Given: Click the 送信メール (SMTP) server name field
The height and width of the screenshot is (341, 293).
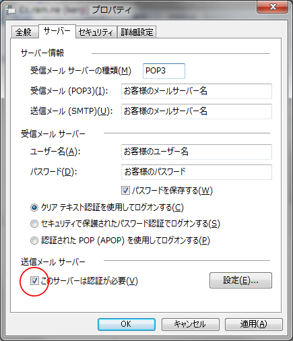Looking at the screenshot, I should click(x=197, y=111).
